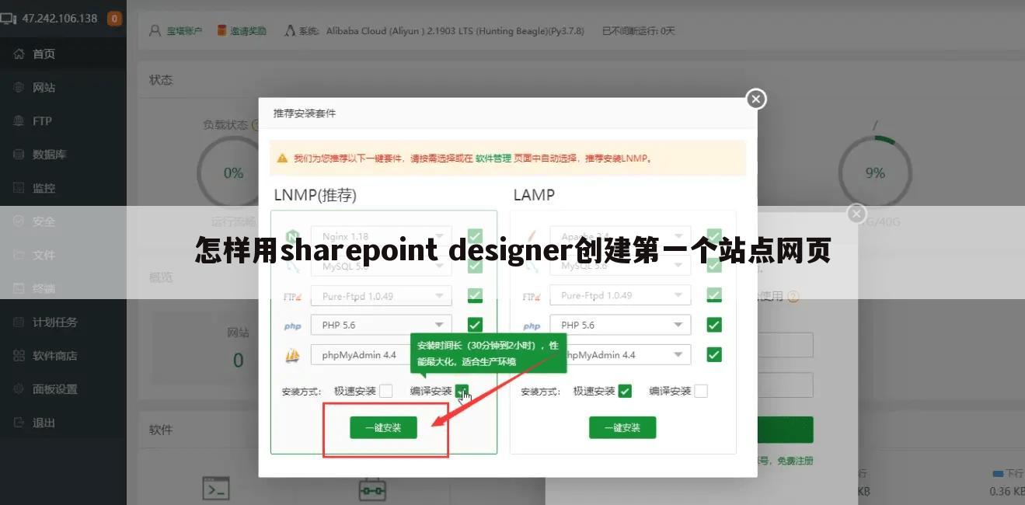Click the 网站 globe icon in sidebar
The height and width of the screenshot is (505, 1025).
19,87
